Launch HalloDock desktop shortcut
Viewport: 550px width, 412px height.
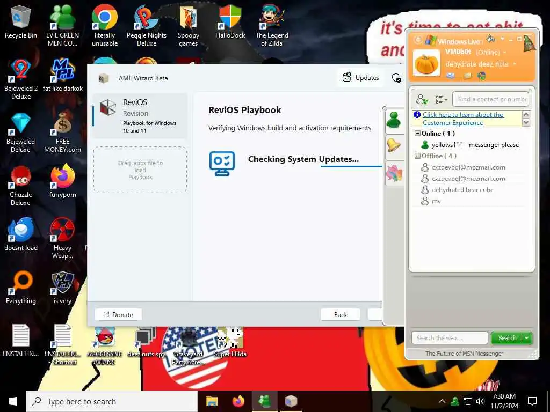click(x=230, y=21)
